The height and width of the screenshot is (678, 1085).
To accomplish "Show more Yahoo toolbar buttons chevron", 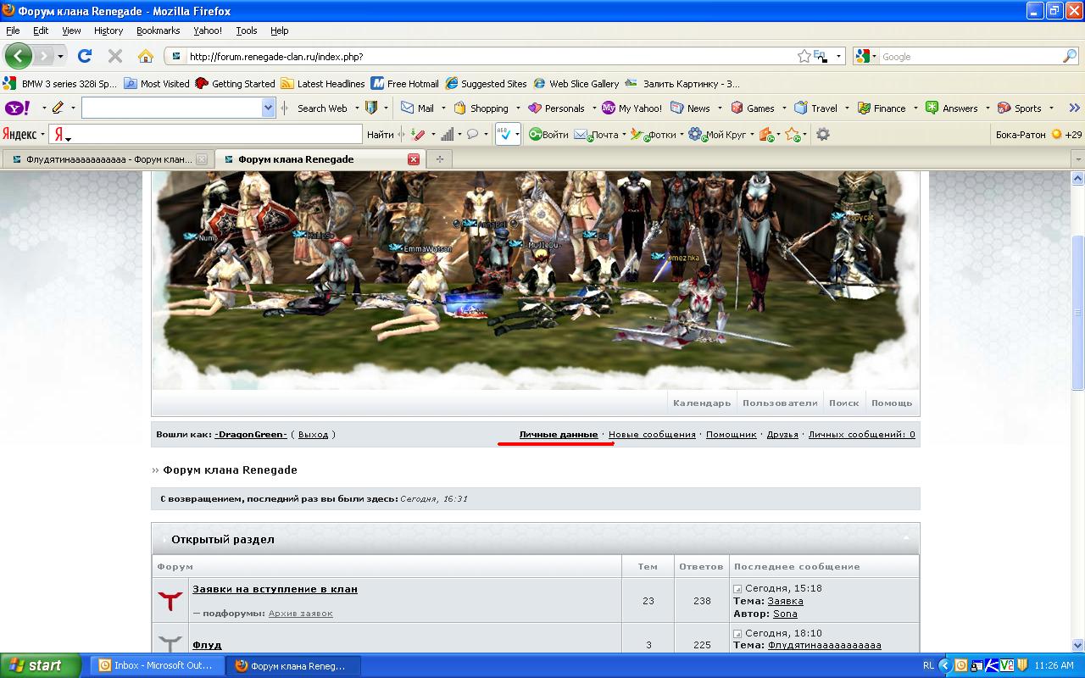I will [1074, 108].
